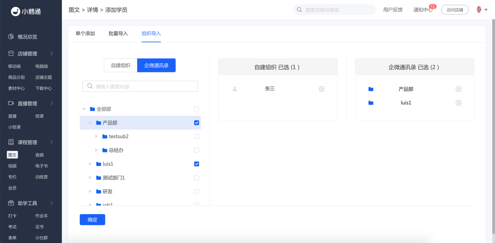Switch to the 批量导入 tab
This screenshot has height=243, width=495.
118,34
